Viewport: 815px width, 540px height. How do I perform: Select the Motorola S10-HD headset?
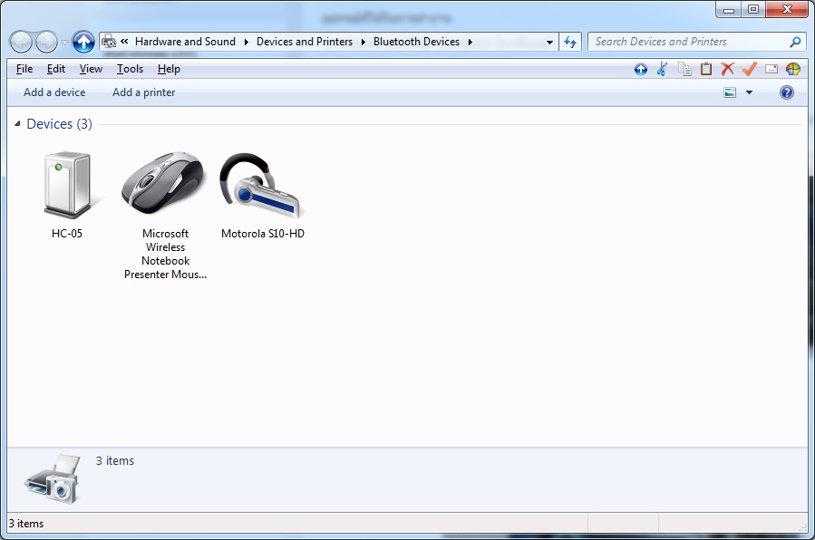[263, 195]
